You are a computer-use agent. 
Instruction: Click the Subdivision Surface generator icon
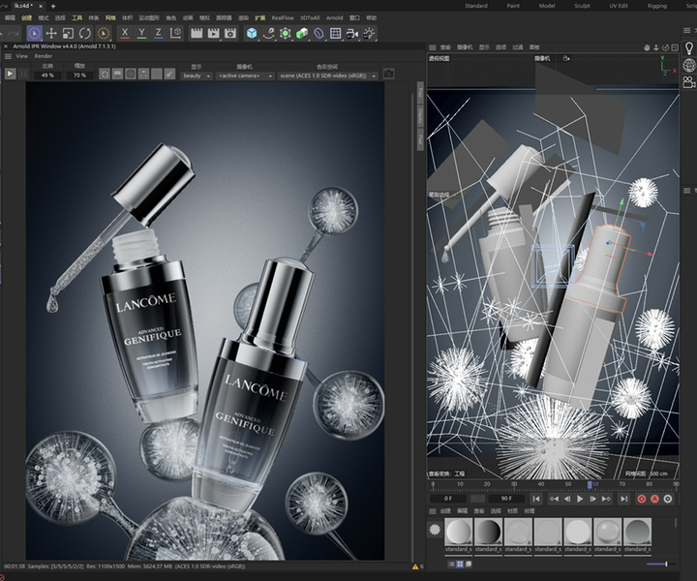click(286, 33)
